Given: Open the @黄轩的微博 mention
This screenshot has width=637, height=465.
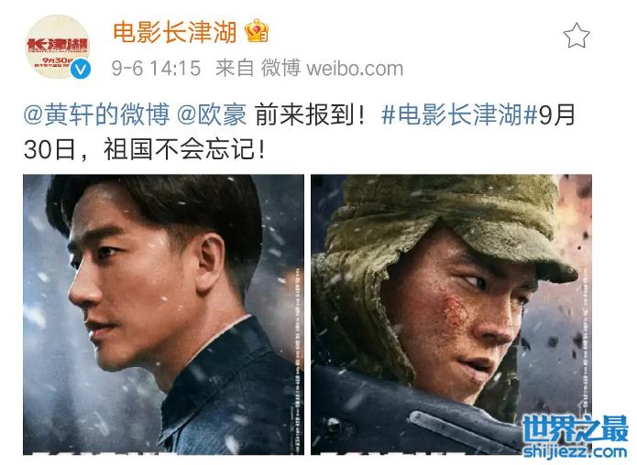Looking at the screenshot, I should point(96,114).
